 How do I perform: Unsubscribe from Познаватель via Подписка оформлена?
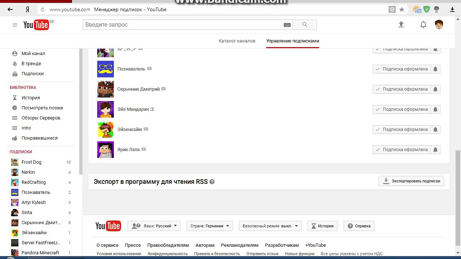coord(402,69)
